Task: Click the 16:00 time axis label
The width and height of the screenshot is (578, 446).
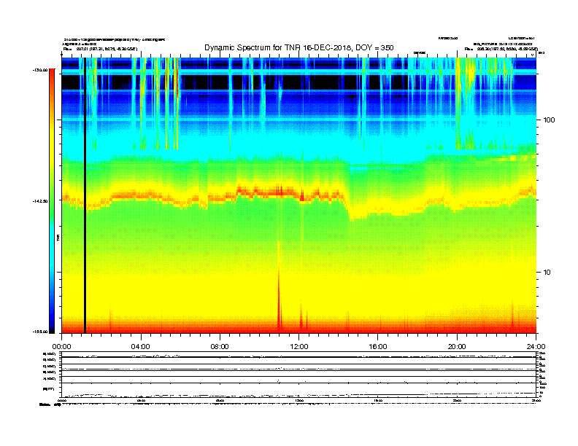Action: coord(378,347)
